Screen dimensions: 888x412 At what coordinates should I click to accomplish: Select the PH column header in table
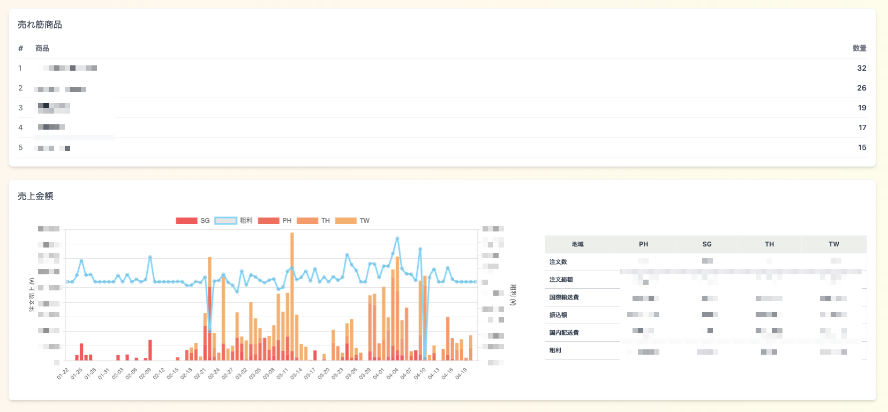(643, 244)
